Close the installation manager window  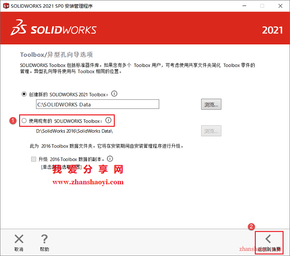coord(280,6)
